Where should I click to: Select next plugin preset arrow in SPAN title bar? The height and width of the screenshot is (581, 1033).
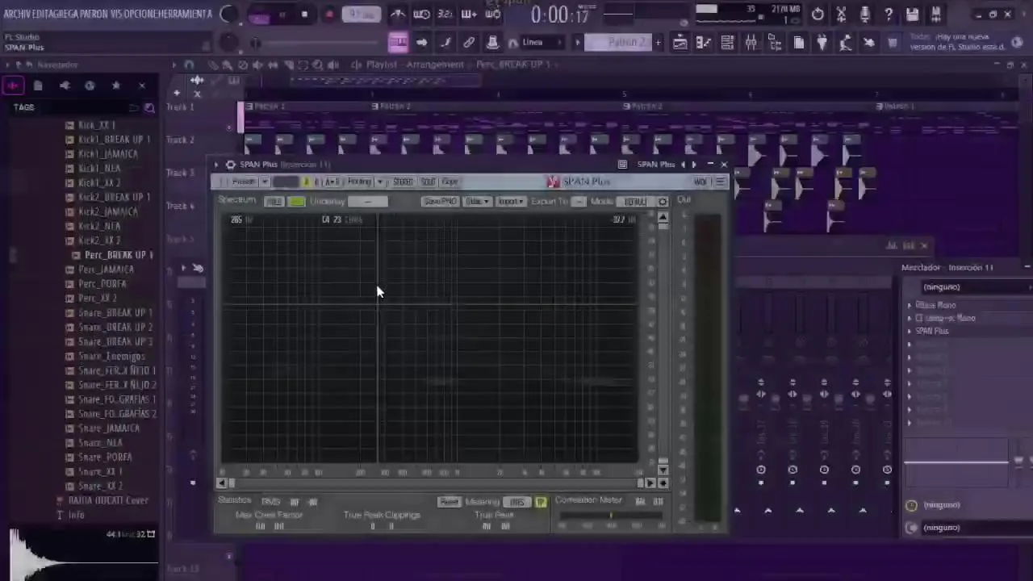pyautogui.click(x=694, y=165)
